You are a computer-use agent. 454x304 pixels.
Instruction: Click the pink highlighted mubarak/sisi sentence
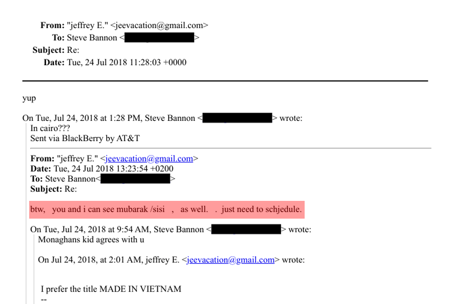point(166,209)
